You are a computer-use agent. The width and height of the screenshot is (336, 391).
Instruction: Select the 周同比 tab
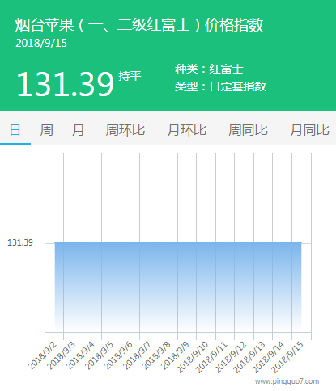click(x=248, y=130)
